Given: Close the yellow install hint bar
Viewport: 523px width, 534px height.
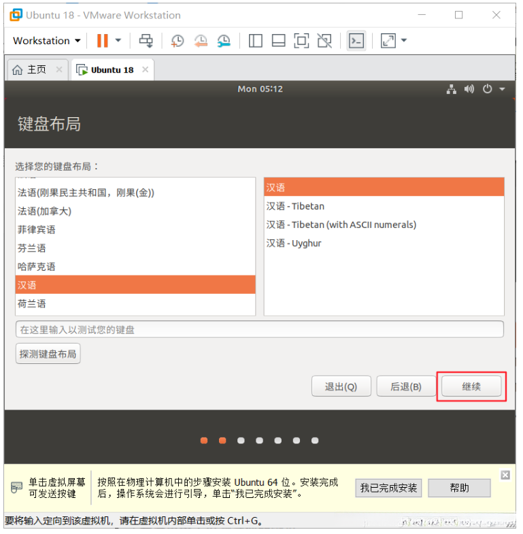Looking at the screenshot, I should (x=505, y=475).
